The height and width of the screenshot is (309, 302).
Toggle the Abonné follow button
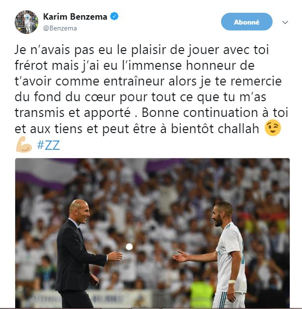click(247, 22)
